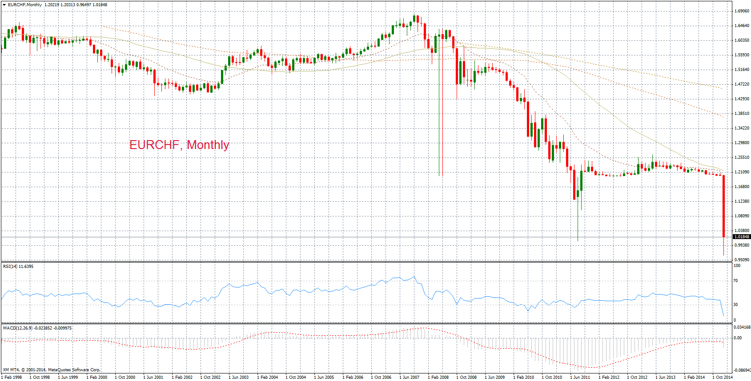Screen dimensions: 751x381
Task: Click the MetaQuotes Software Corp. copyright text
Action: pyautogui.click(x=52, y=369)
